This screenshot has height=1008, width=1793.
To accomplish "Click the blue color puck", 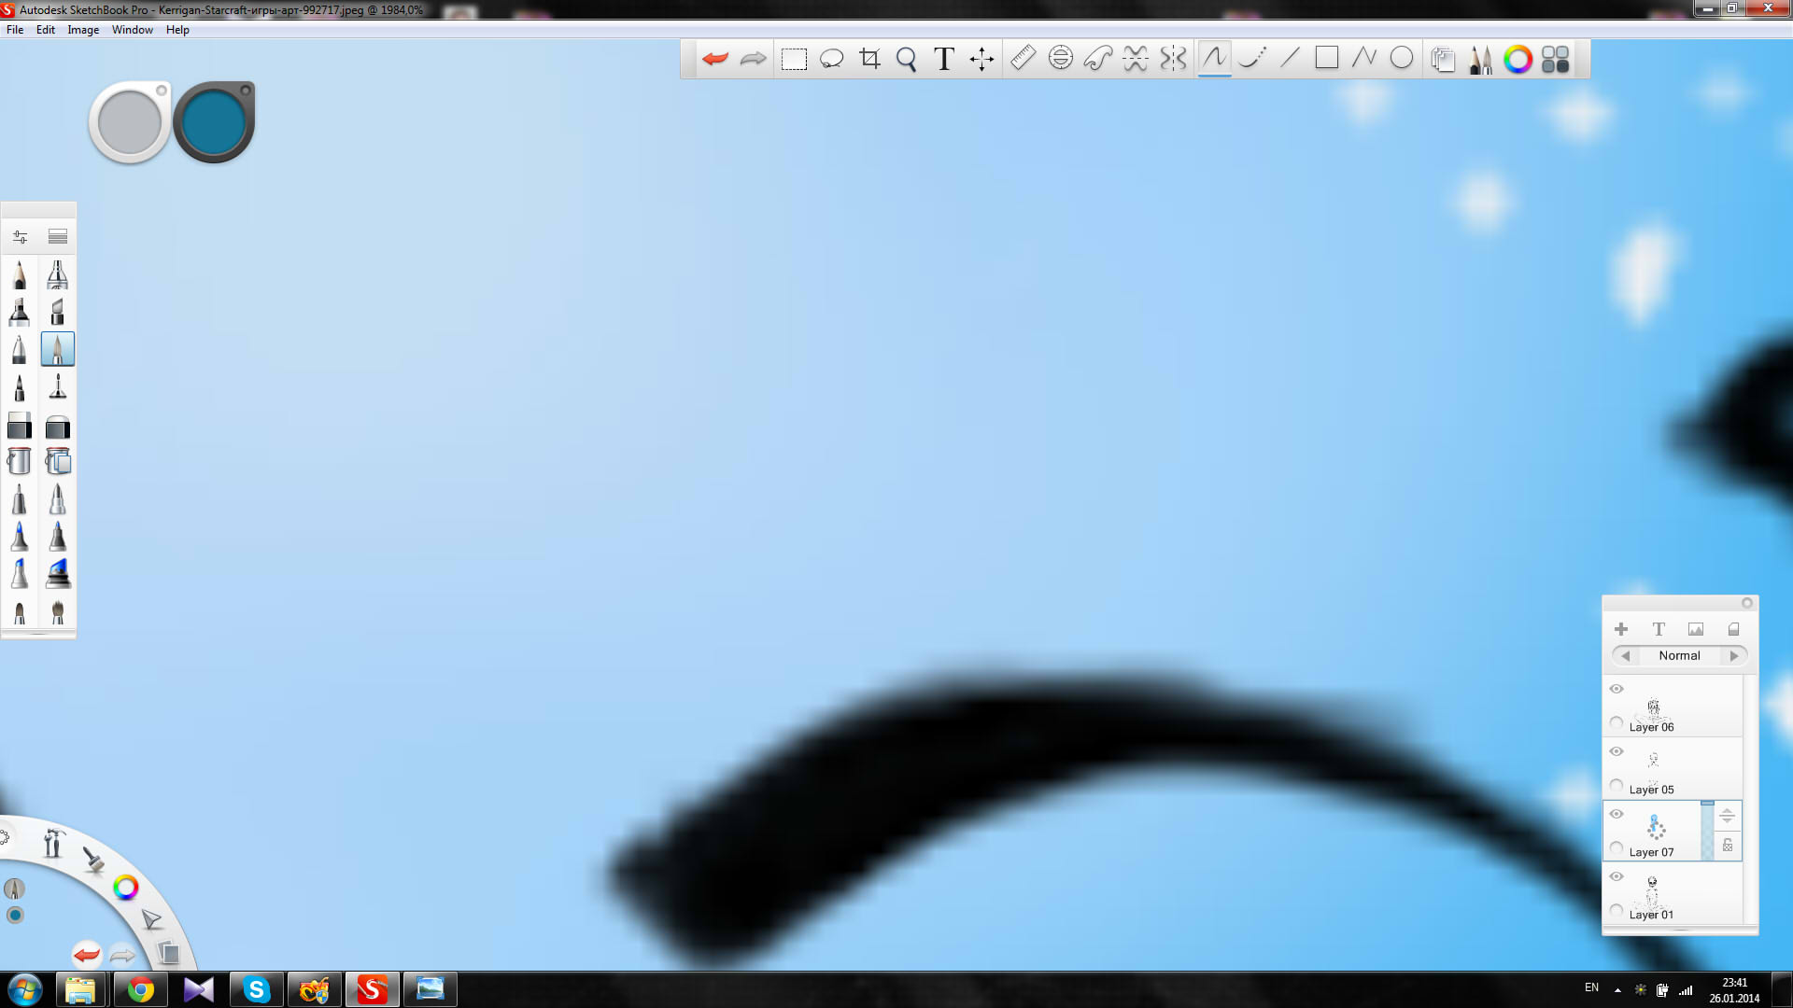I will point(214,122).
